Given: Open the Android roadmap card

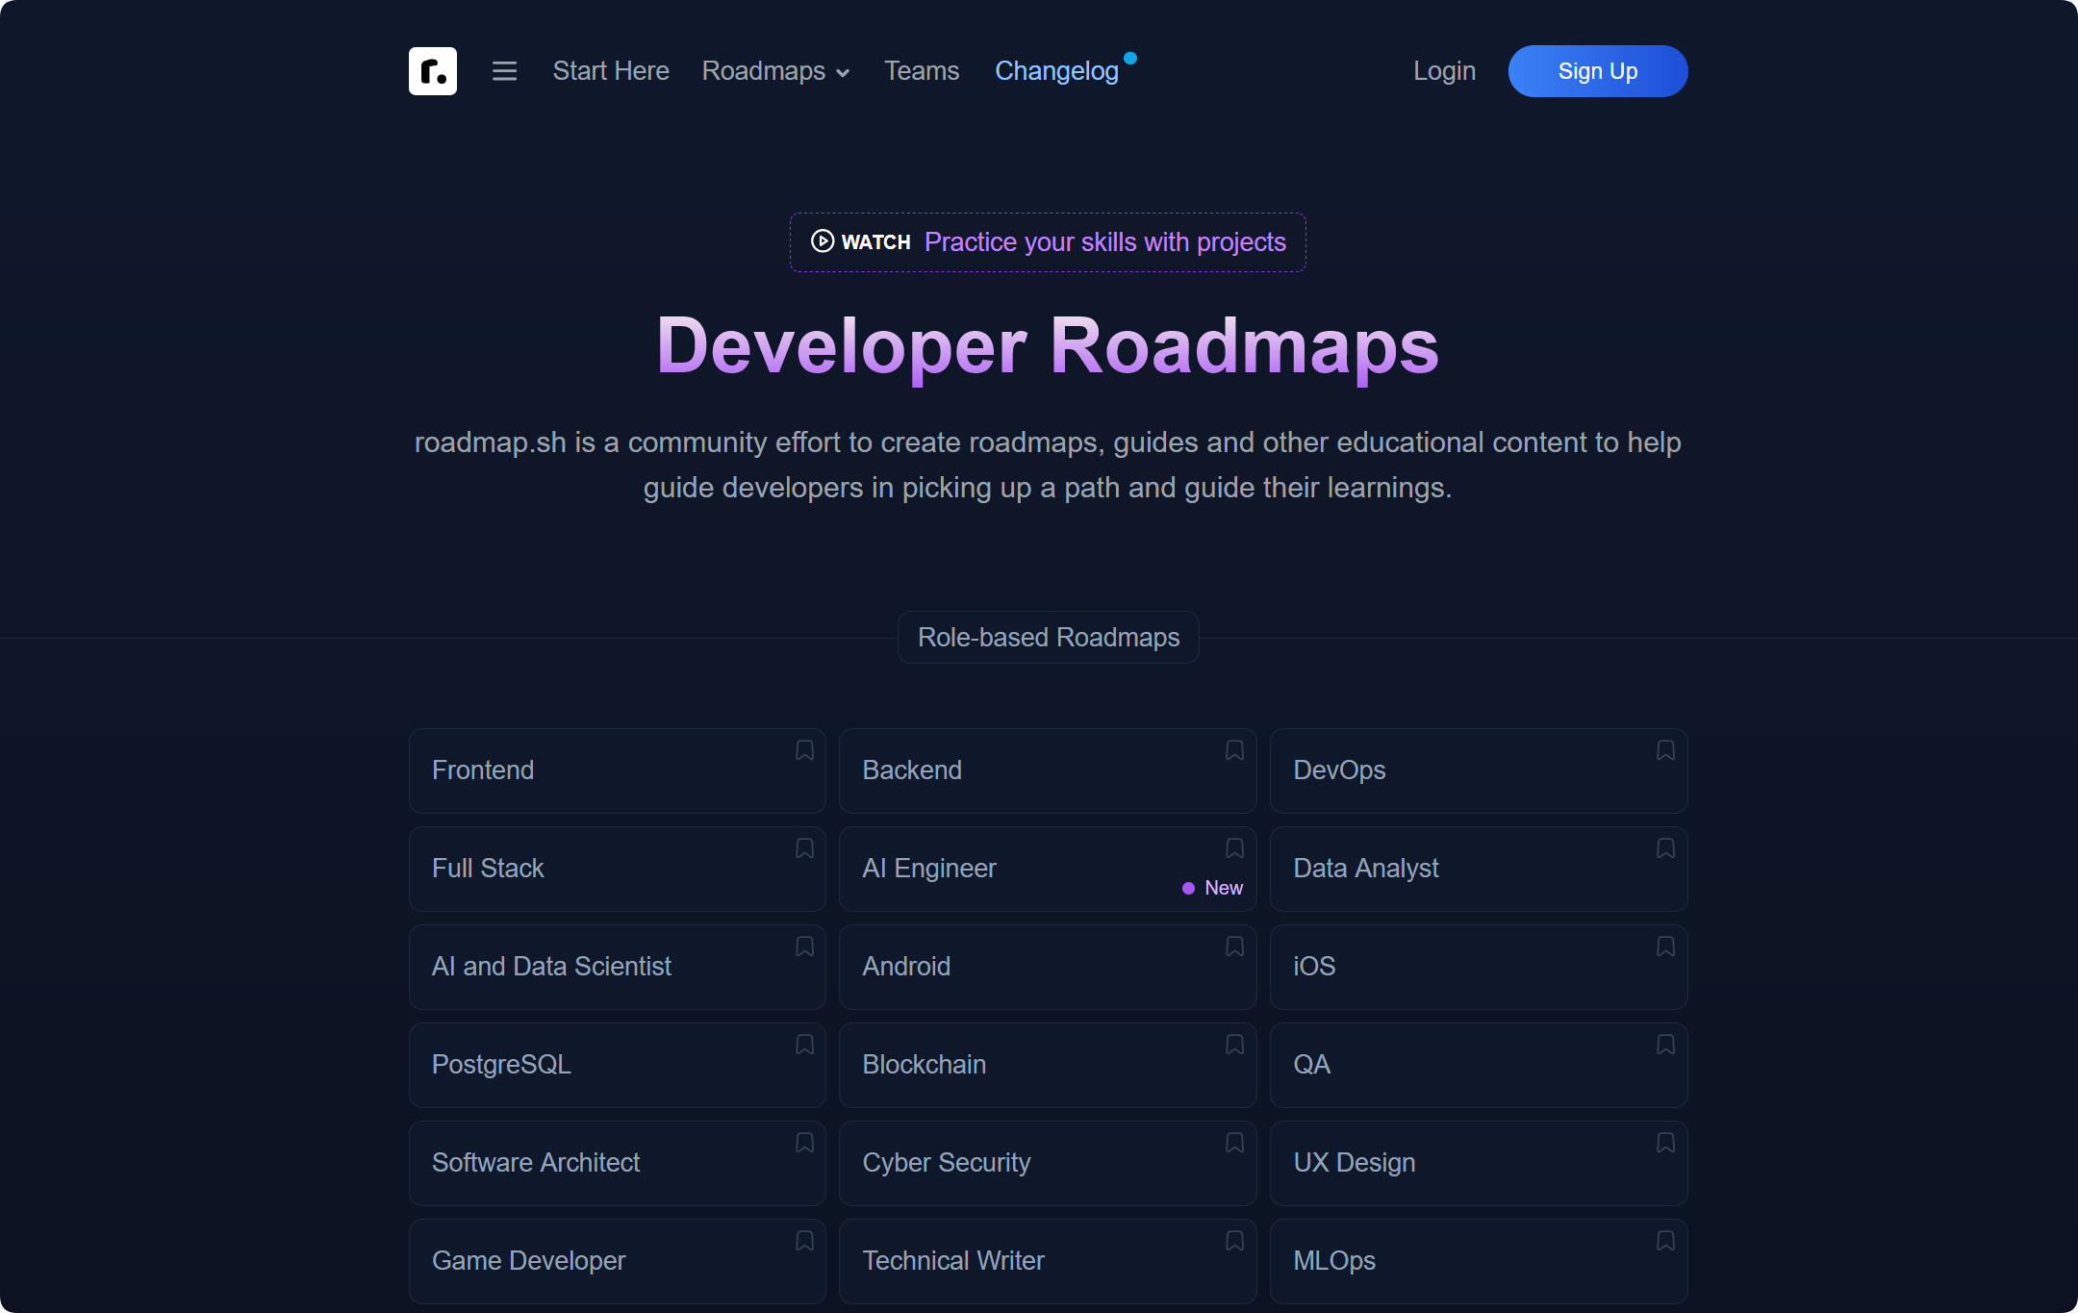Looking at the screenshot, I should 1048,967.
